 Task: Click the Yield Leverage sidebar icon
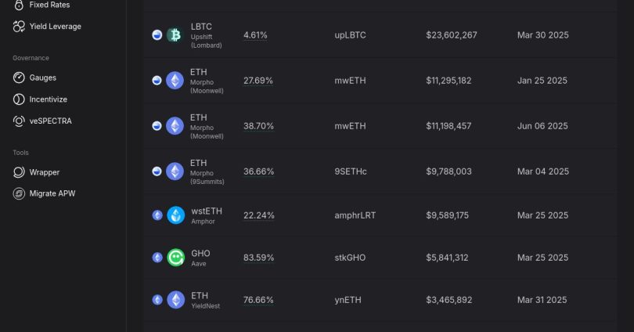pos(20,27)
